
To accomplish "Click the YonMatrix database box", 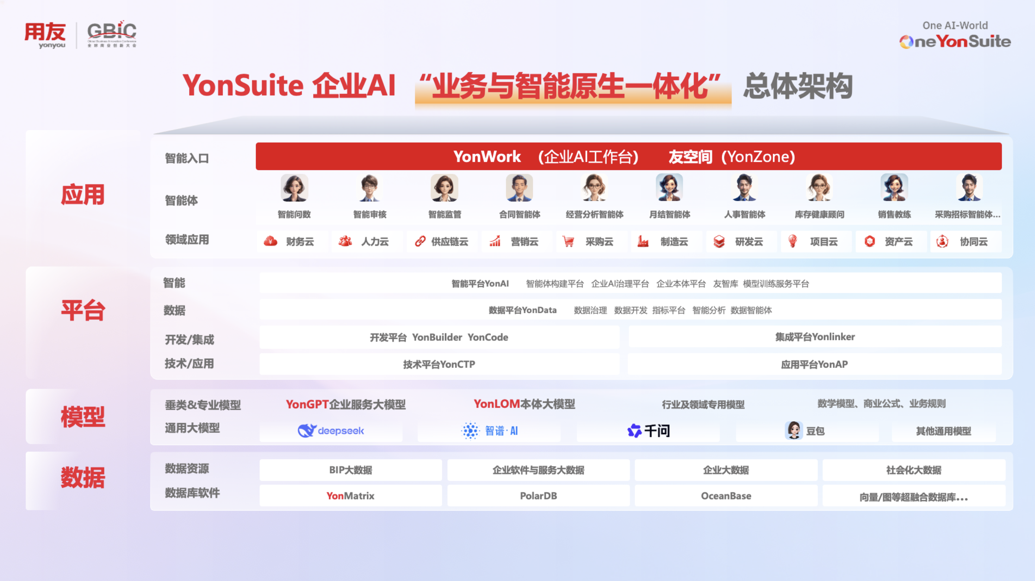I will click(x=350, y=496).
